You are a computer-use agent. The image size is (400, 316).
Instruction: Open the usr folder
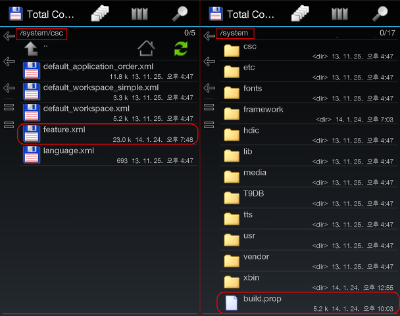[x=309, y=240]
